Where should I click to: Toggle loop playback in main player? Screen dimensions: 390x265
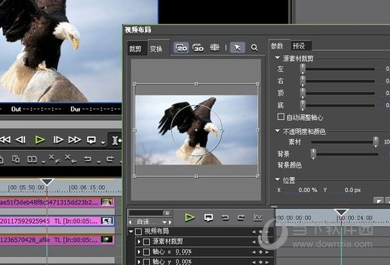point(91,140)
